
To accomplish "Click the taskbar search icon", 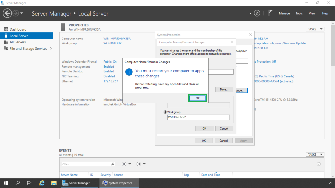I will (x=18, y=183).
